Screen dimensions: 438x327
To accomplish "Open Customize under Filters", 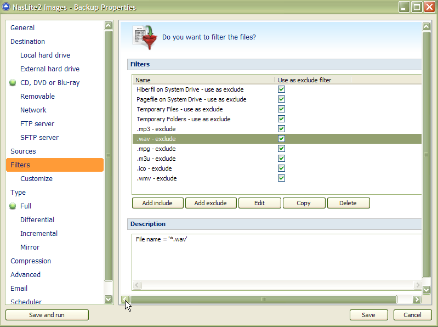I will point(36,179).
